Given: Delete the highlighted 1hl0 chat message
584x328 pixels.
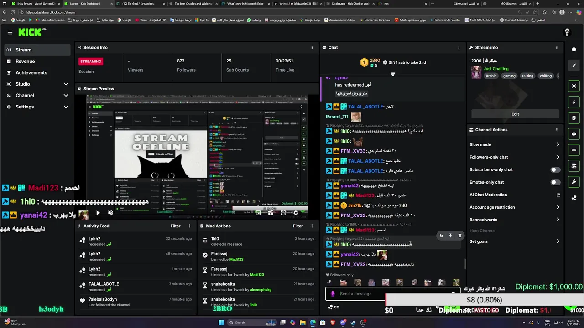Looking at the screenshot, I should click(x=459, y=236).
